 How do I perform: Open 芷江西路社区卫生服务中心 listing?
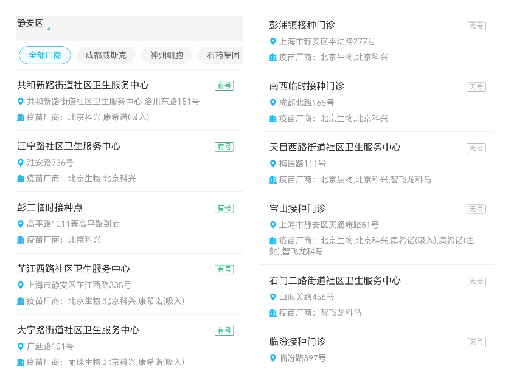click(74, 269)
